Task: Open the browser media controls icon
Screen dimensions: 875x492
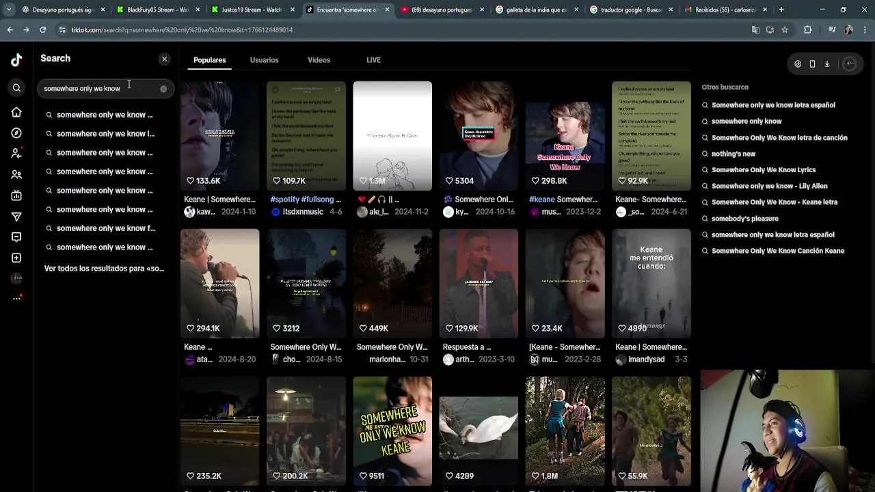Action: [832, 30]
